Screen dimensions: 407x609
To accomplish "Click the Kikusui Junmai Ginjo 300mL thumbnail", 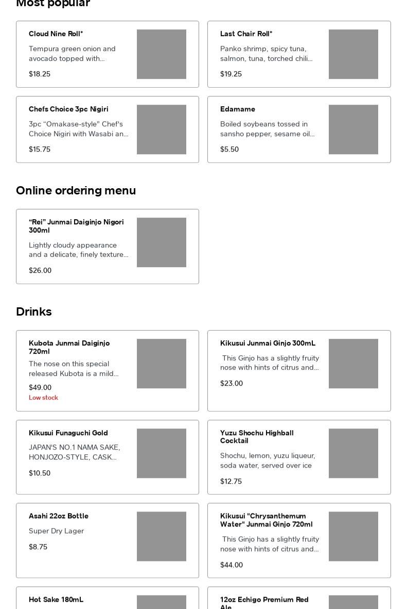I will 353,364.
